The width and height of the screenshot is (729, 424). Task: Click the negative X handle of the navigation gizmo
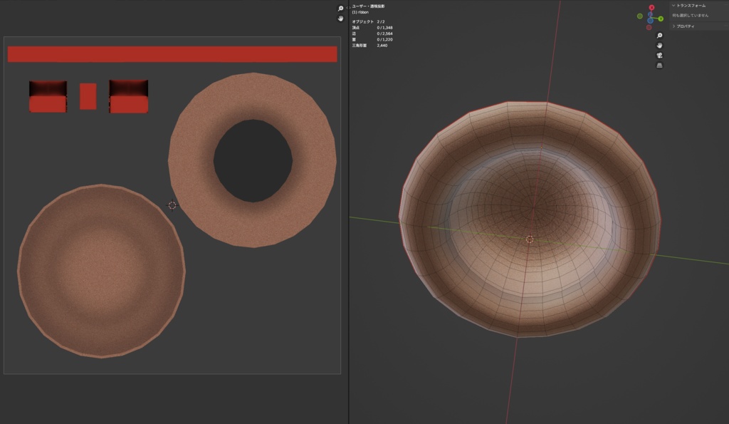(649, 27)
